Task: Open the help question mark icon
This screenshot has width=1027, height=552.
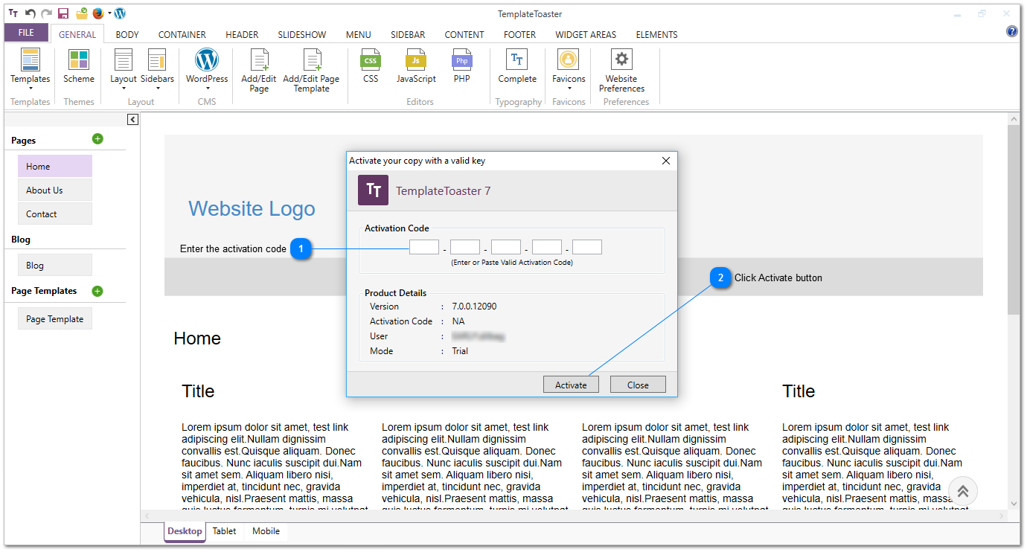Action: (1011, 31)
